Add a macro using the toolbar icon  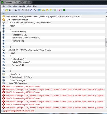tap(47, 10)
